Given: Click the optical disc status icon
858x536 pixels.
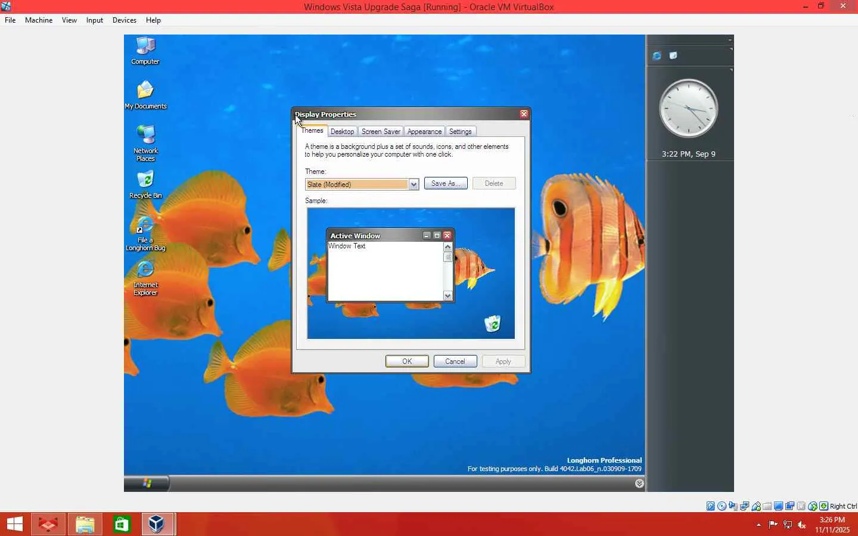Looking at the screenshot, I should coord(722,506).
